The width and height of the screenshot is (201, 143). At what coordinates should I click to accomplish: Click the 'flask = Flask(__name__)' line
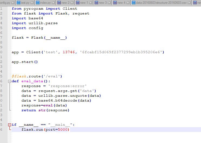tap(39, 38)
